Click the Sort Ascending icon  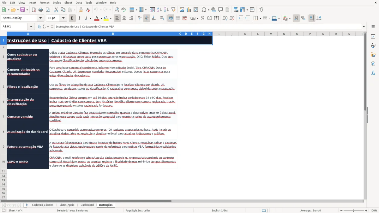tap(159, 10)
